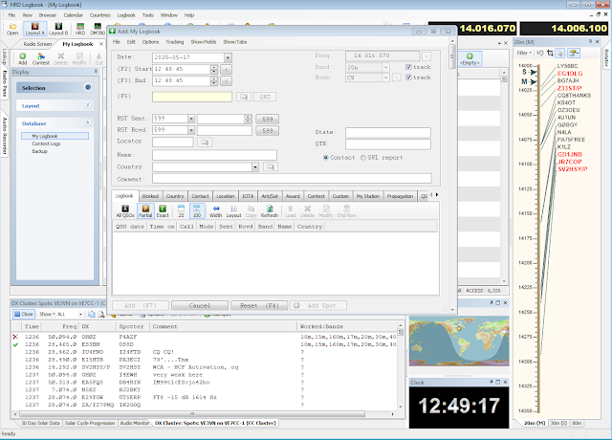Open the Countries menu
Viewport: 612px width, 440px height.
coord(99,15)
